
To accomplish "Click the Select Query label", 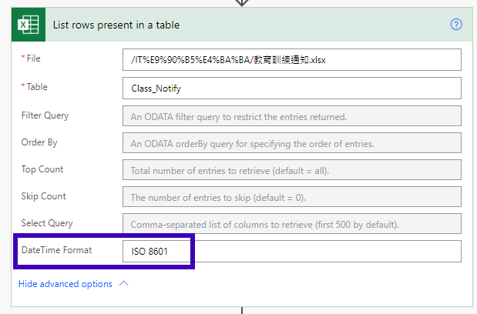I will (47, 223).
